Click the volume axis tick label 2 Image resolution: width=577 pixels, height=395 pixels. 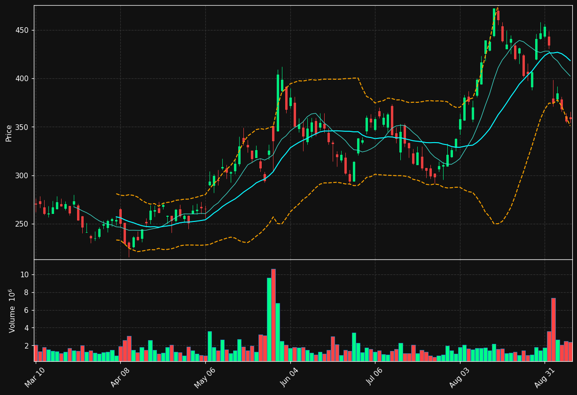(26, 346)
